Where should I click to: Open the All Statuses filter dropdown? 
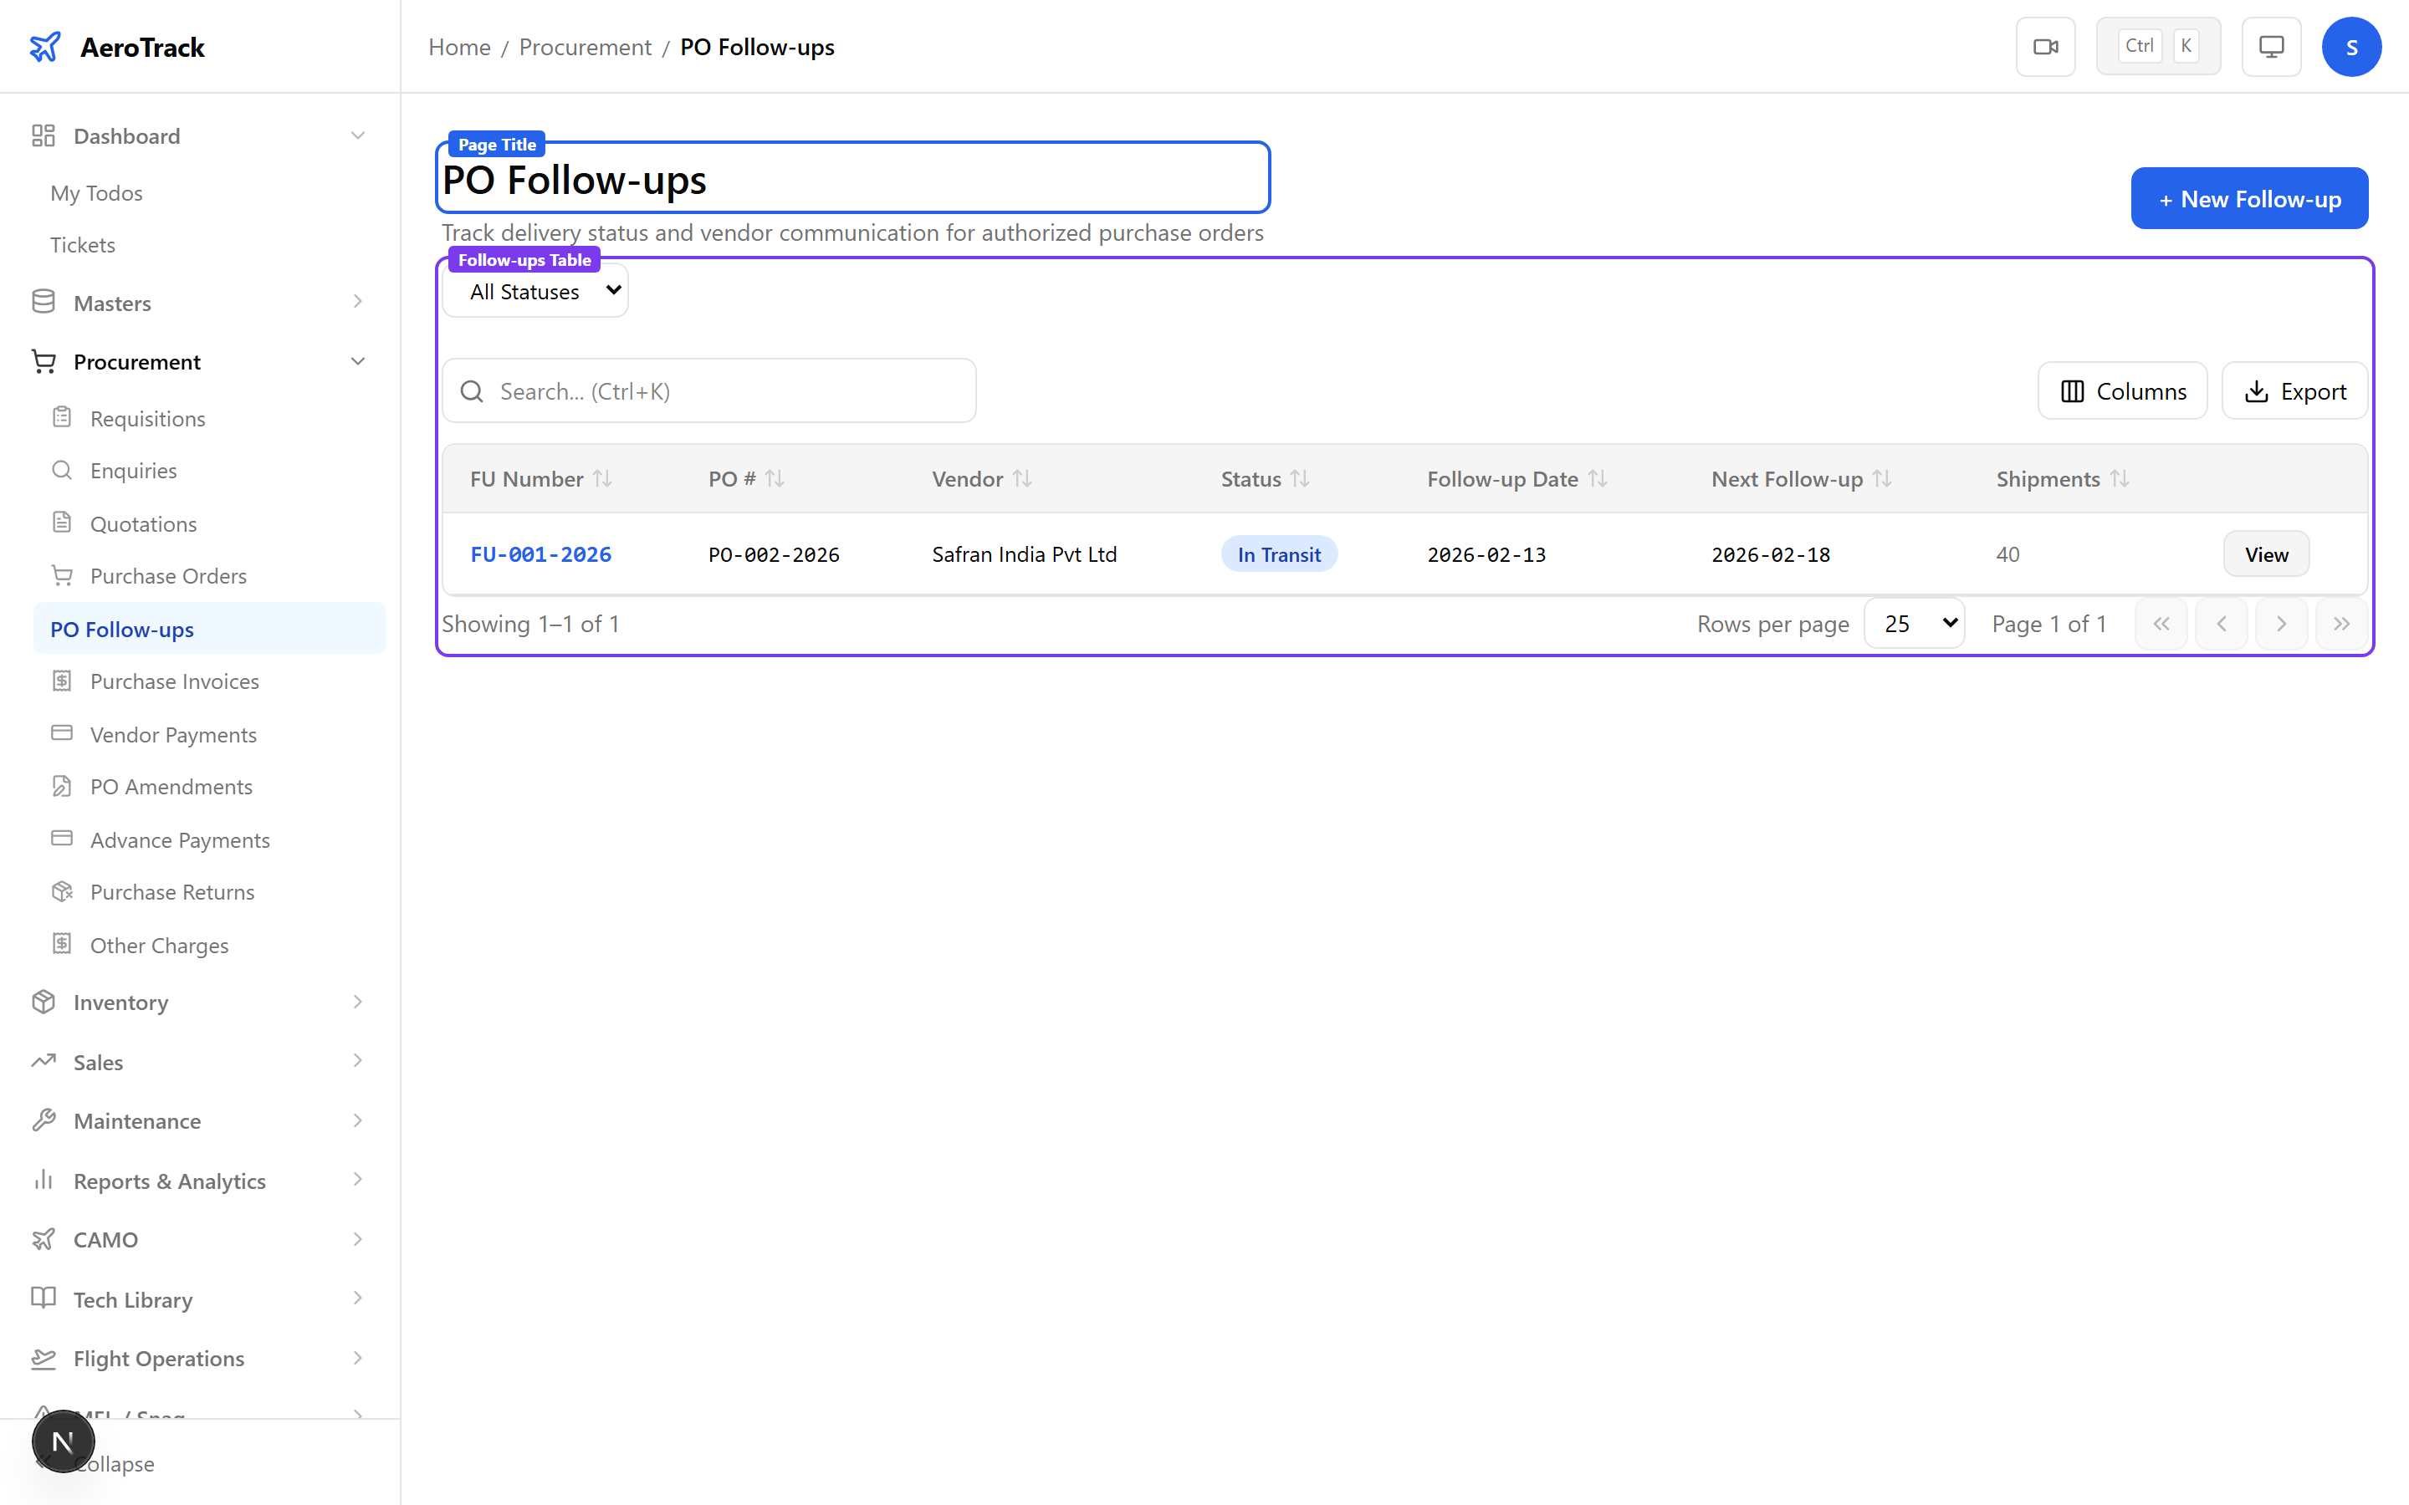[534, 291]
